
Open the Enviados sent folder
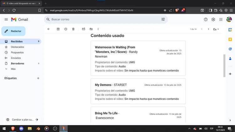click(x=16, y=58)
